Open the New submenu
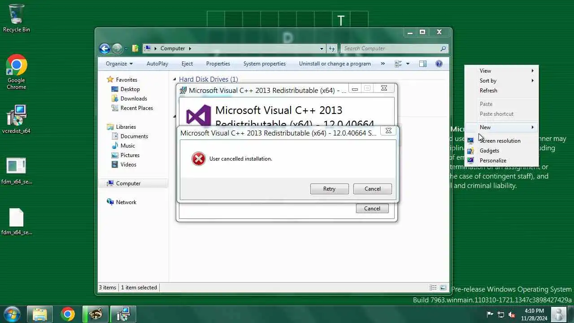 [x=501, y=127]
